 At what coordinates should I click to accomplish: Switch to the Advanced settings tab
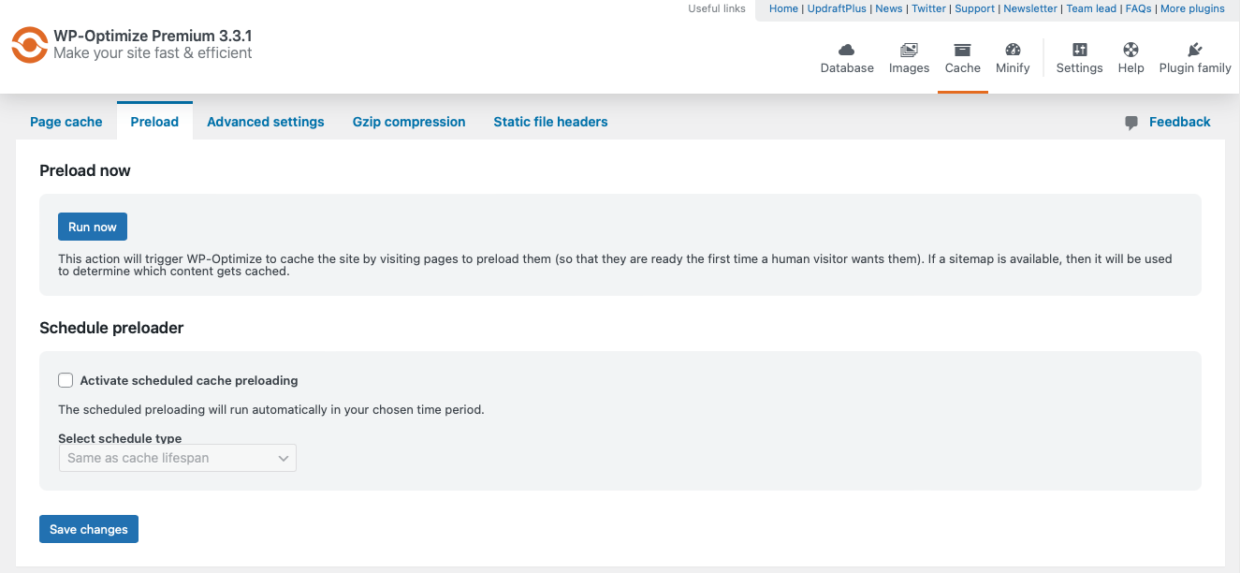pyautogui.click(x=266, y=122)
